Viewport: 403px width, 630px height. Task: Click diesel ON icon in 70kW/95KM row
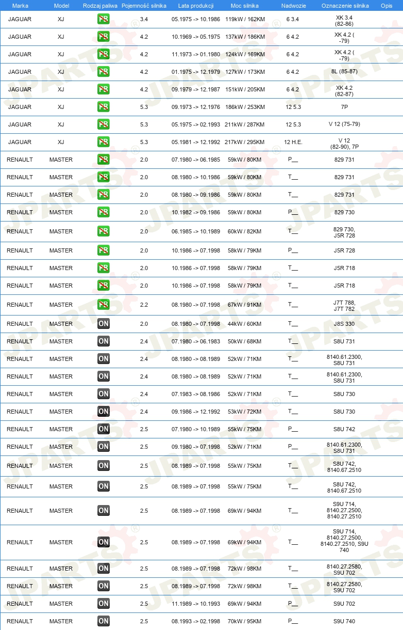pos(104,621)
